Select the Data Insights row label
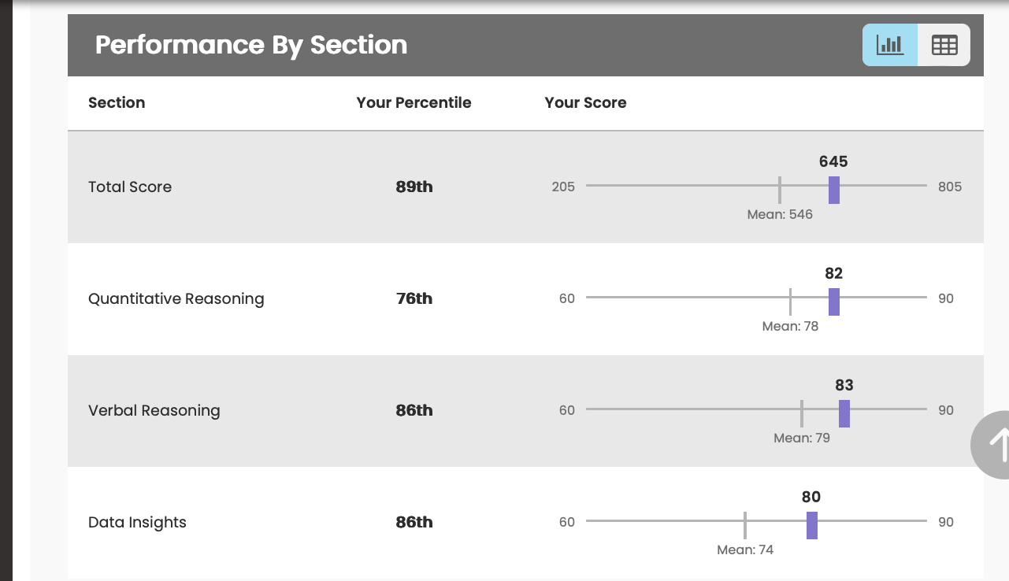1009x581 pixels. 137,522
